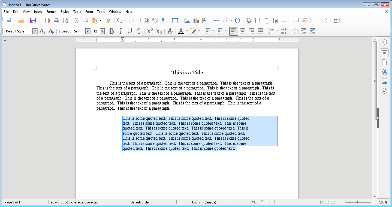Open the Special Character omega icon

coord(237,20)
